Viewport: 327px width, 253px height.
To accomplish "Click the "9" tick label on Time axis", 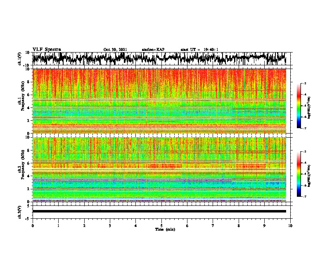I will (264, 226).
